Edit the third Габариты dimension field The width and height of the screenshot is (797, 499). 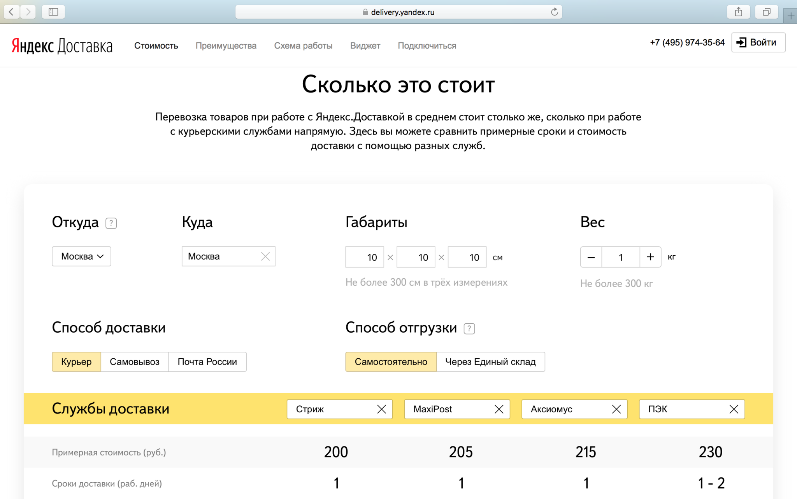tap(467, 257)
